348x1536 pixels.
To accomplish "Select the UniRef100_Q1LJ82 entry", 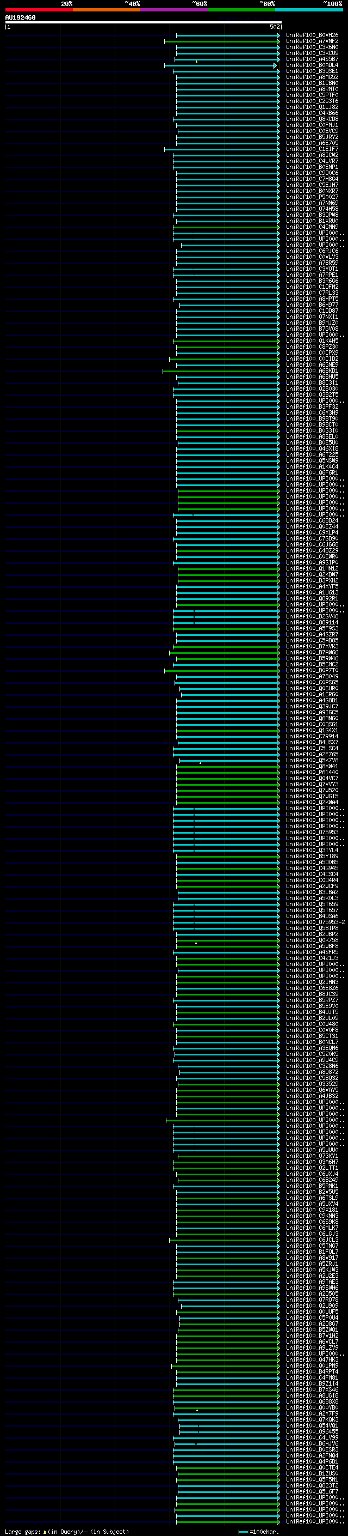I will coord(312,107).
